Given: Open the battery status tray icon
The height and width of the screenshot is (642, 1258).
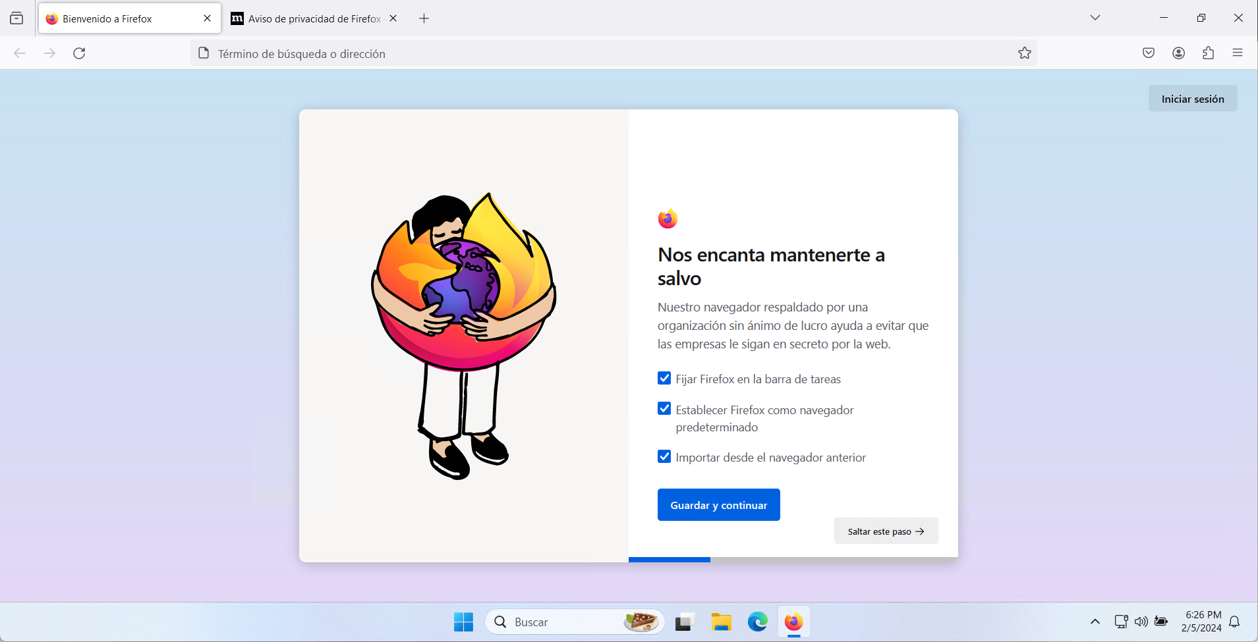Looking at the screenshot, I should (x=1161, y=622).
